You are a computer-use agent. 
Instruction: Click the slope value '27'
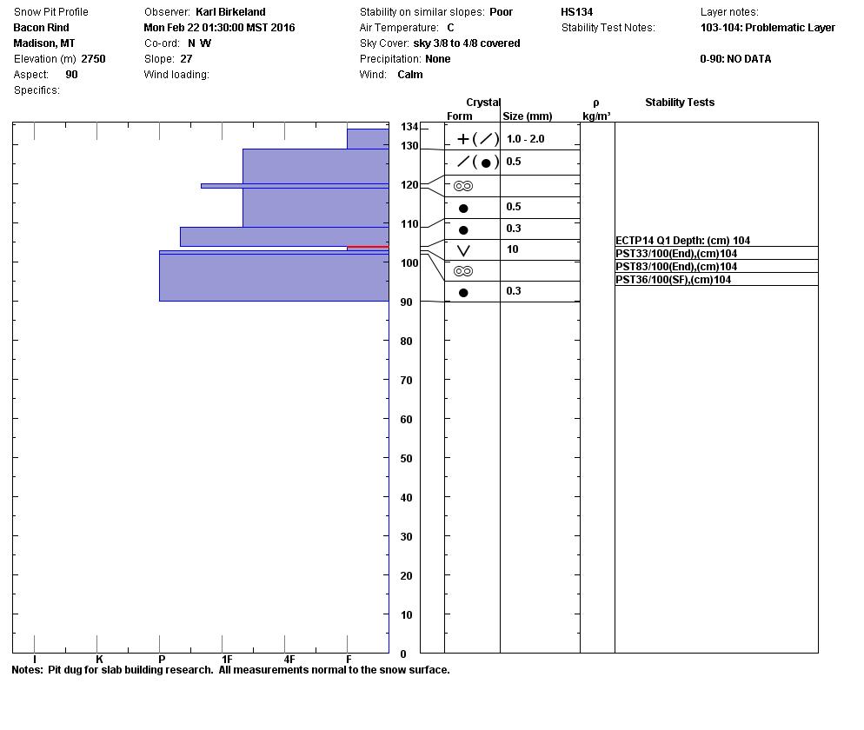tap(186, 59)
